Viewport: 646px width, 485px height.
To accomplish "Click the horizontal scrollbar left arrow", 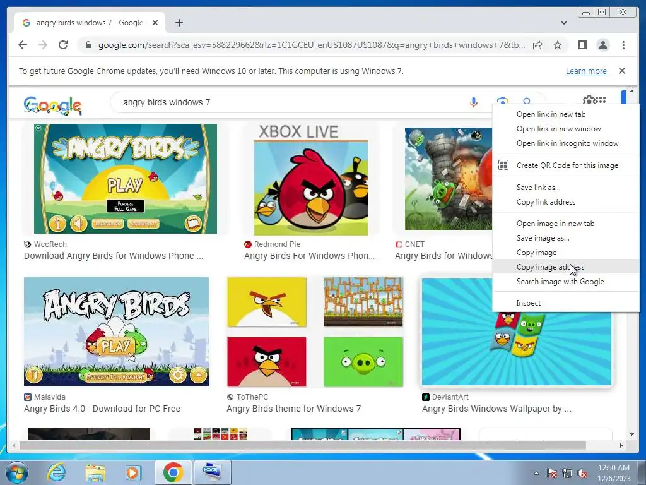I will coord(15,445).
